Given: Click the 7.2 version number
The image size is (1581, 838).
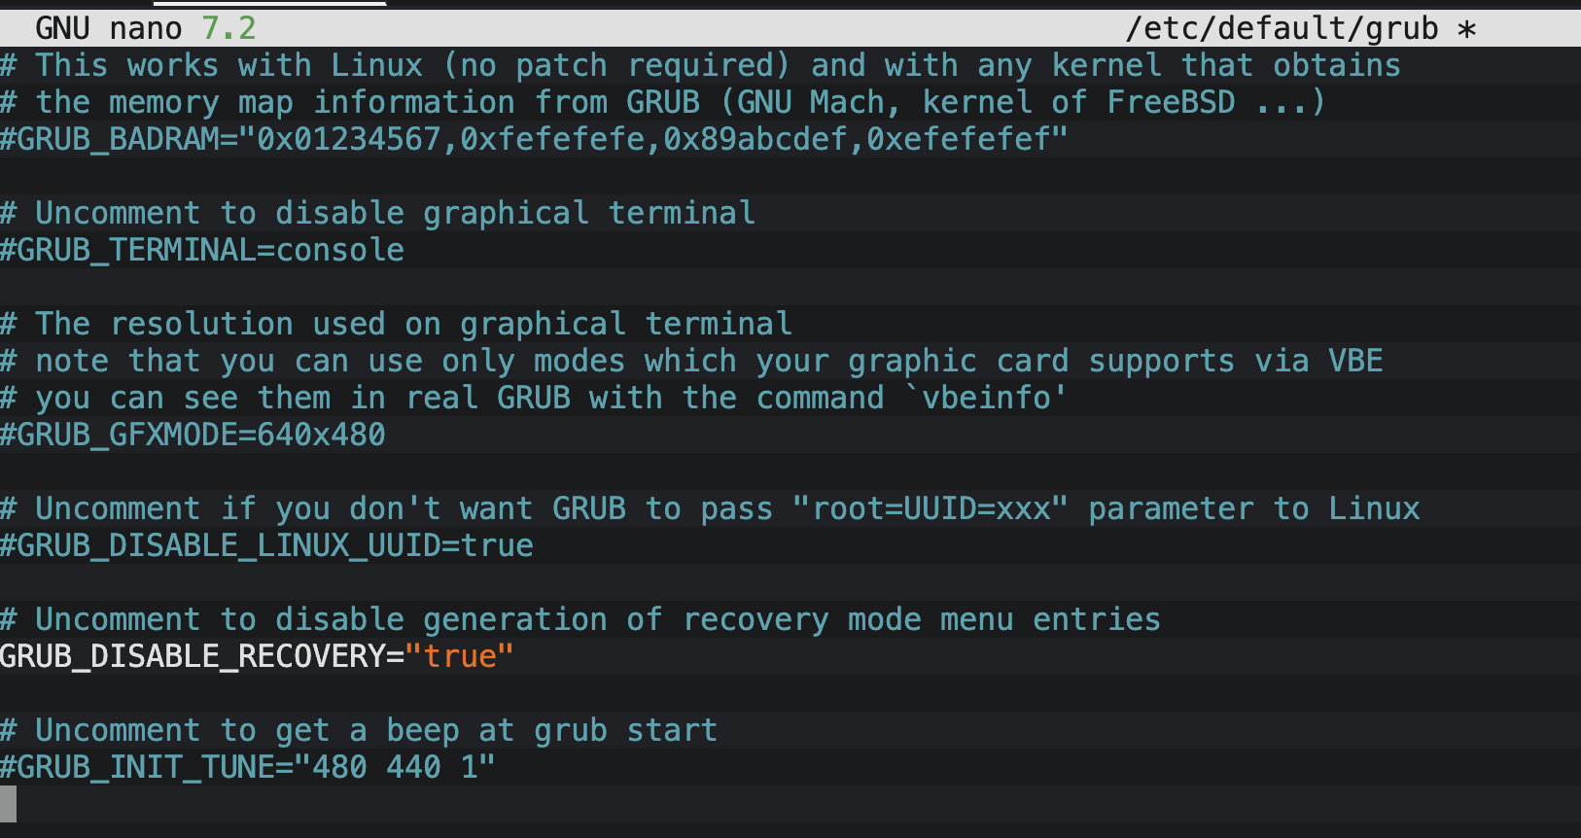Looking at the screenshot, I should coord(228,29).
